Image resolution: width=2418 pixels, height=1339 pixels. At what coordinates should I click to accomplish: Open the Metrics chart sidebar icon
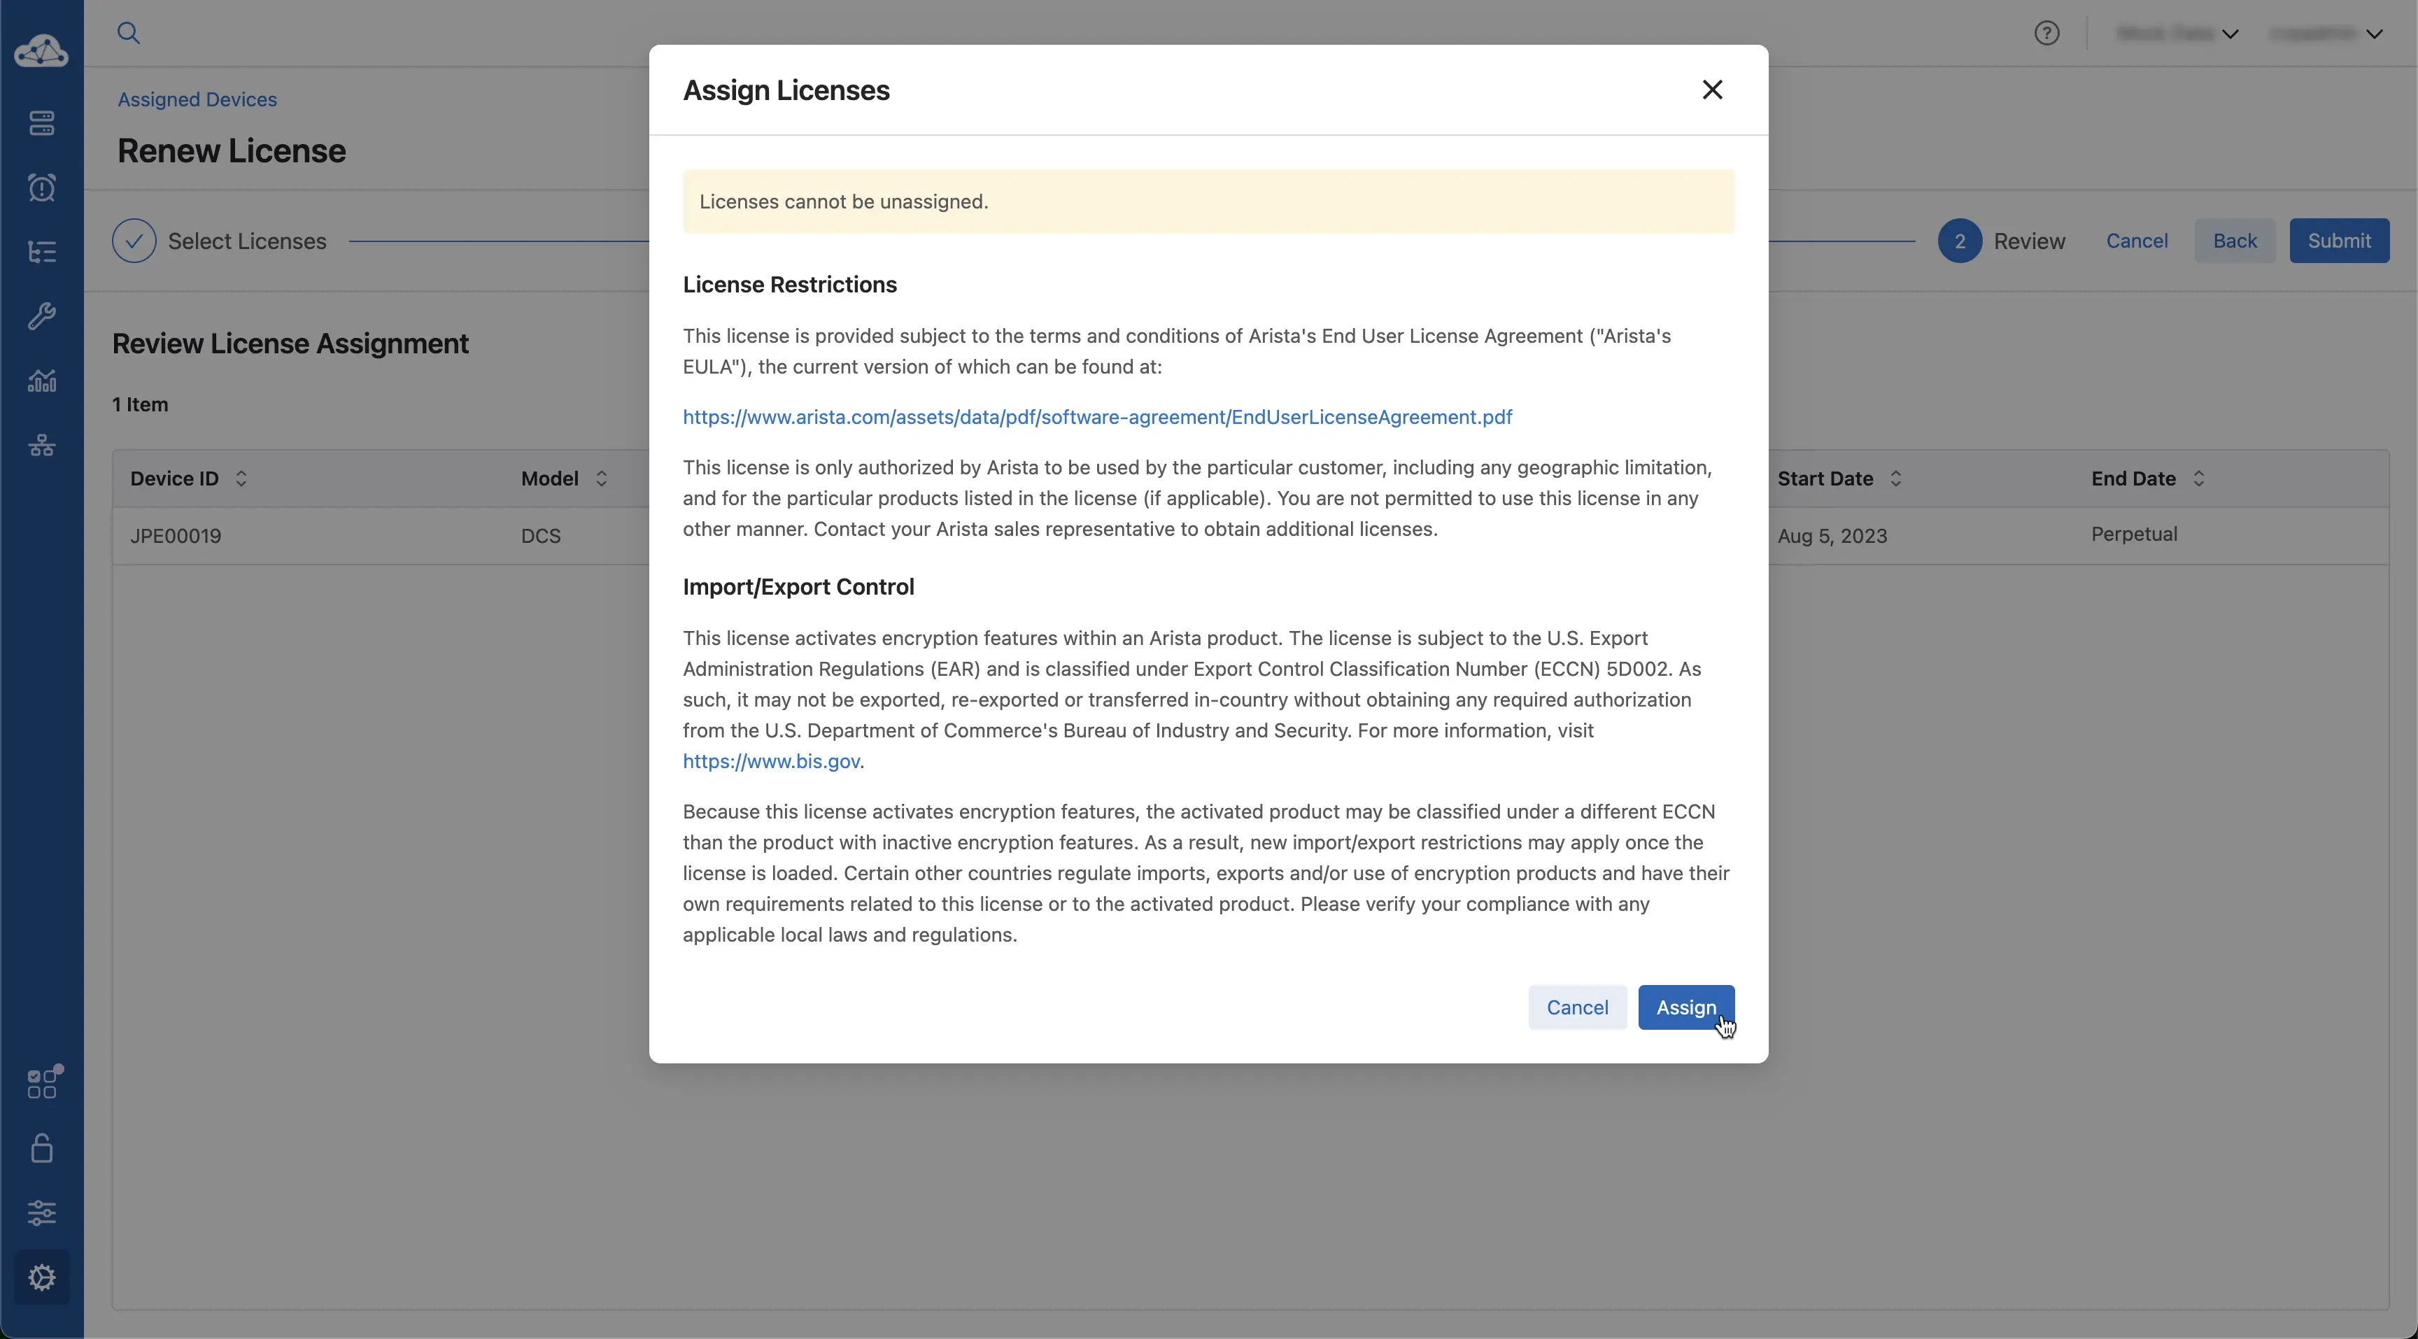click(41, 380)
